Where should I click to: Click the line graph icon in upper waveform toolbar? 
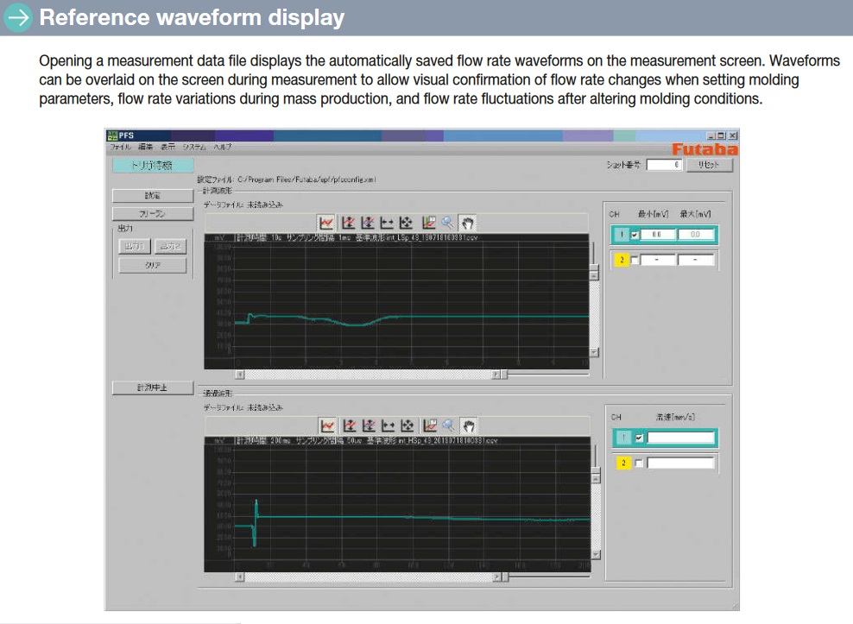click(326, 223)
